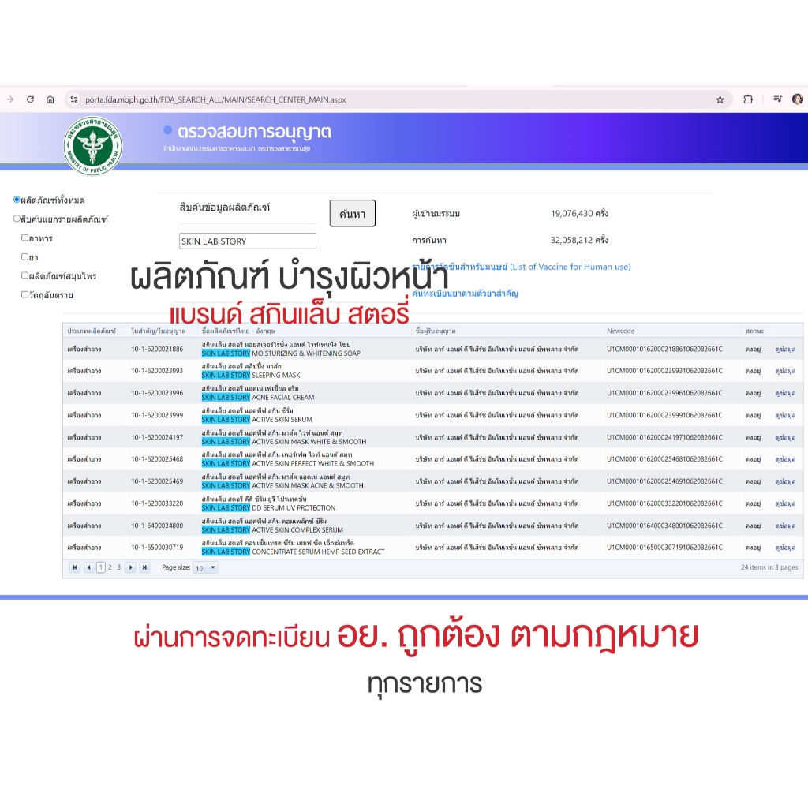This screenshot has width=808, height=808.
Task: Click the Ministry of Public Health logo
Action: (x=93, y=145)
